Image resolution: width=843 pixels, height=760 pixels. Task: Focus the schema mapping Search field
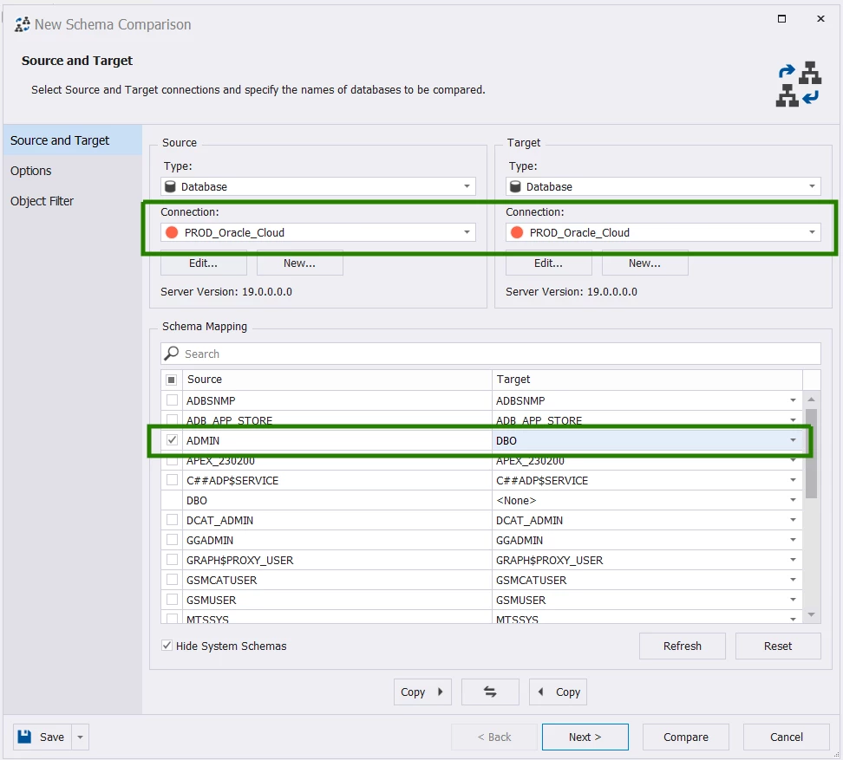click(x=490, y=354)
